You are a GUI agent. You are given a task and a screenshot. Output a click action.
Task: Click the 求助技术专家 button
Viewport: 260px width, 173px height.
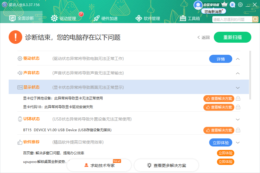point(99,165)
